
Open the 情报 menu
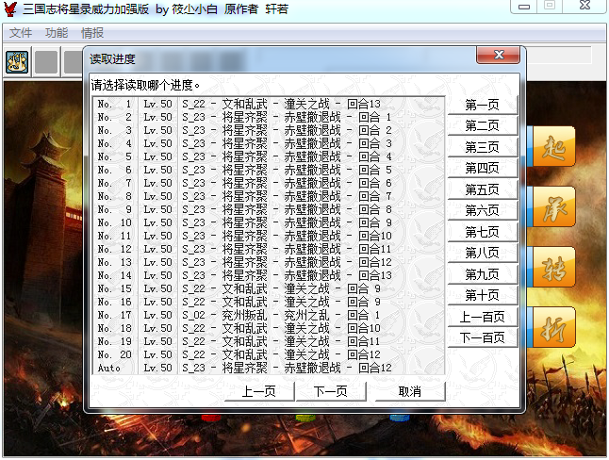92,33
